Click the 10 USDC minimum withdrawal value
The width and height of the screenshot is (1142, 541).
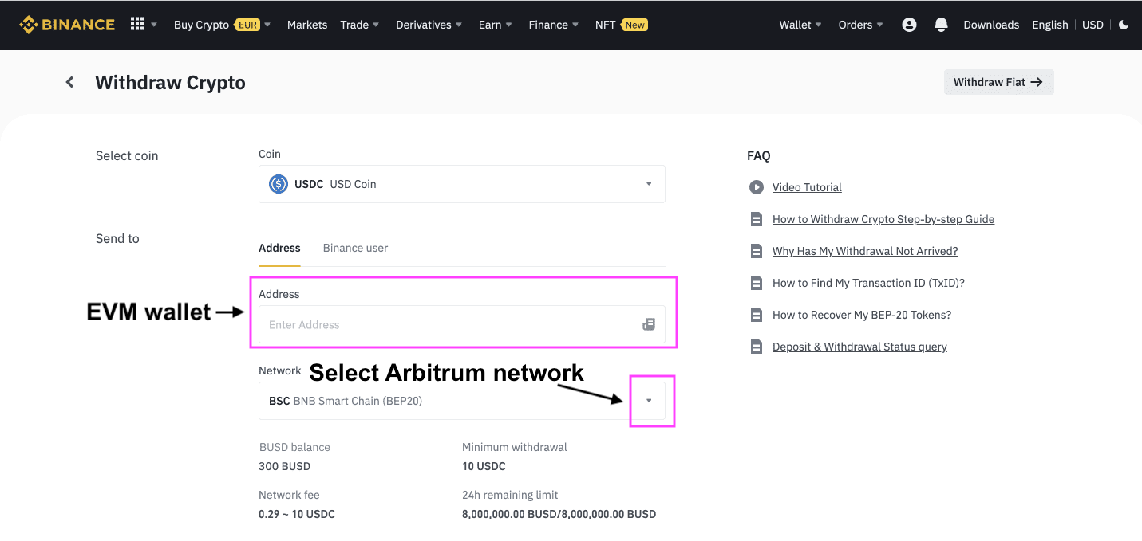tap(484, 466)
